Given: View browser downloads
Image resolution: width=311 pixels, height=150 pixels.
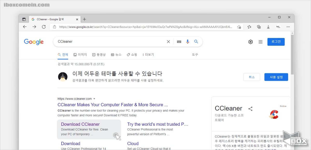Looking at the screenshot, I should point(268,27).
